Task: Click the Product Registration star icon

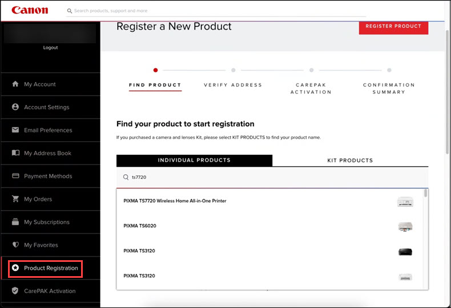Action: (x=15, y=268)
